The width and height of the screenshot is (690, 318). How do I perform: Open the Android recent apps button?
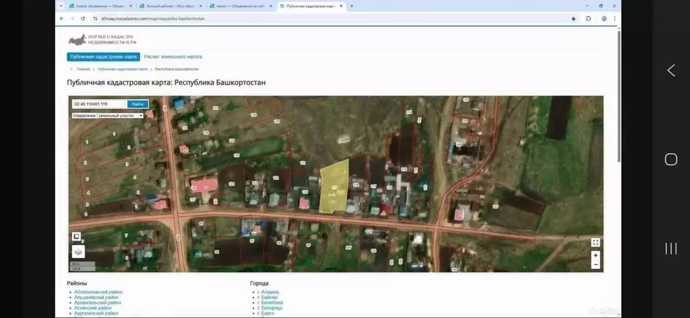pos(670,248)
